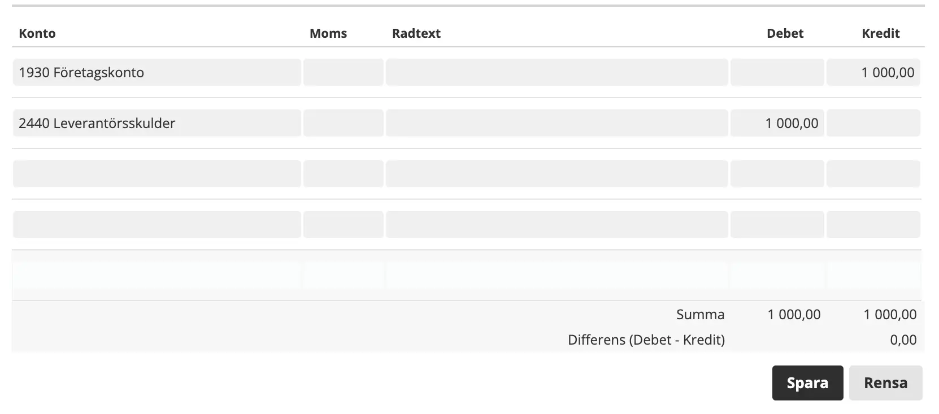Click the third row's empty Radtext field

pos(557,174)
